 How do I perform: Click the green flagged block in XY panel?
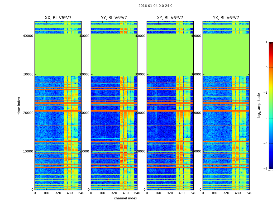170,55
